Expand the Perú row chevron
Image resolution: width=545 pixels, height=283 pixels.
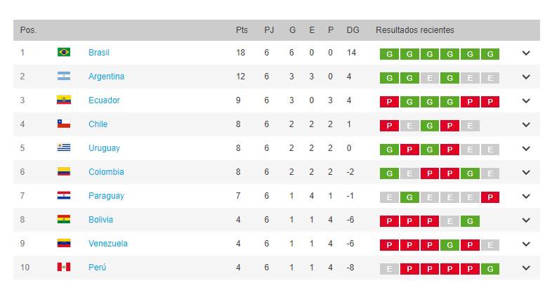point(526,268)
